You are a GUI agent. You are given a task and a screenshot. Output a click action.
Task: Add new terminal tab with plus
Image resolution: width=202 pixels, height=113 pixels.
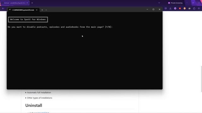[x=42, y=10]
